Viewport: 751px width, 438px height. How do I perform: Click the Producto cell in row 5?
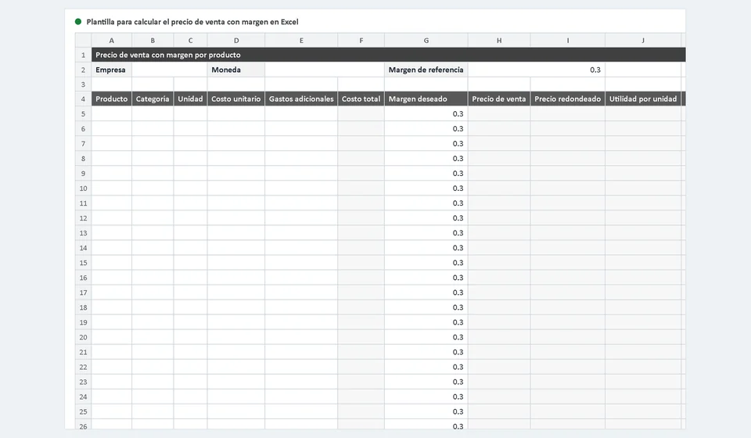tap(112, 114)
